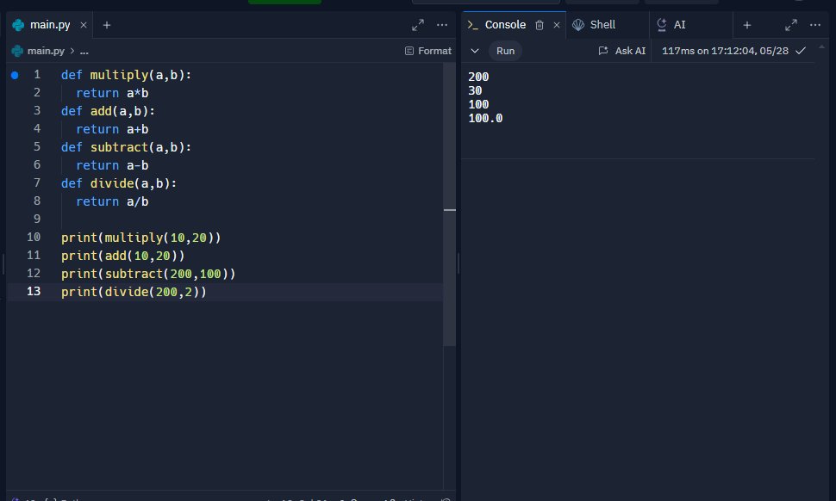Screen dimensions: 836x501
Task: Click the editor fullscreen expand arrows
Action: 418,25
